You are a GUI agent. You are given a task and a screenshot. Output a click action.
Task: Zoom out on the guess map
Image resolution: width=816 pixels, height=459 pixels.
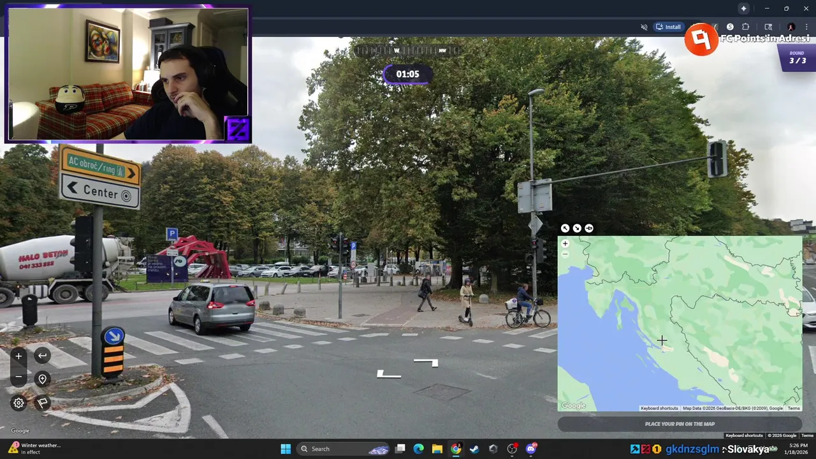pos(565,254)
